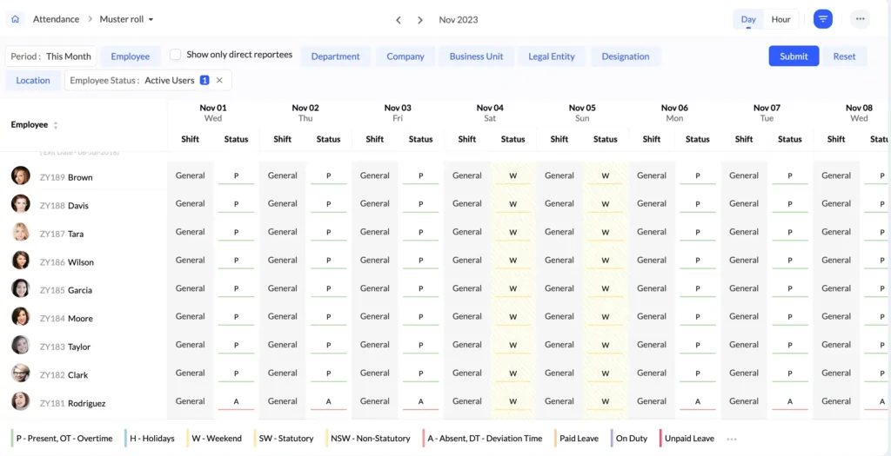Enable Show only direct reportees checkbox
This screenshot has width=891, height=456.
pyautogui.click(x=176, y=55)
